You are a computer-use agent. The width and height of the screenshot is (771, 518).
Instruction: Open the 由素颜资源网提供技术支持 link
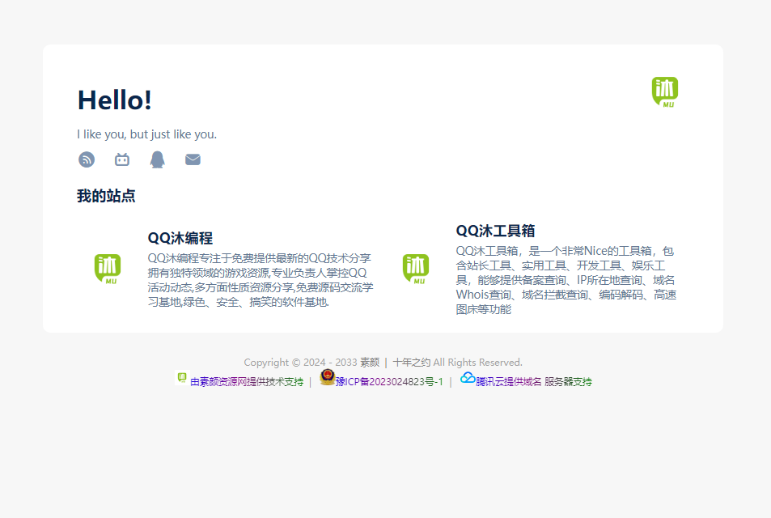point(247,382)
